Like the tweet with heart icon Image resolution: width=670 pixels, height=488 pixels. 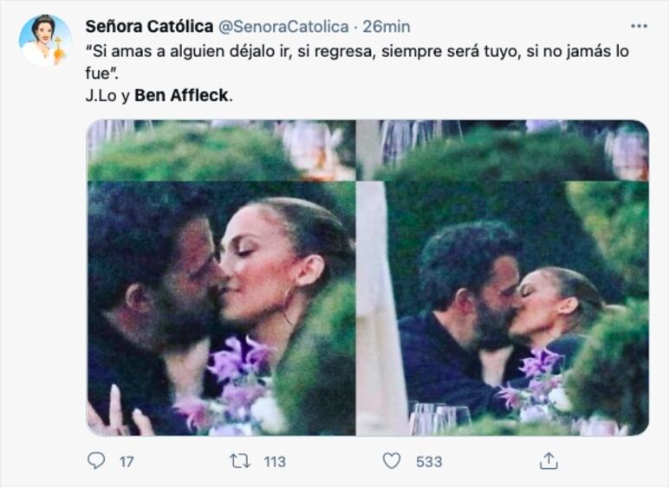pos(392,460)
